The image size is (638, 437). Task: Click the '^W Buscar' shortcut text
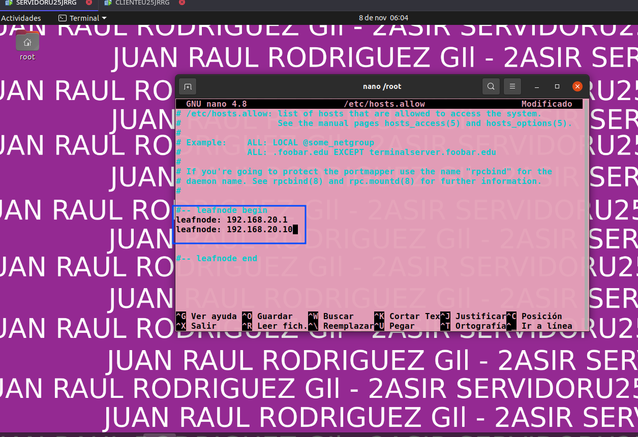[331, 317]
